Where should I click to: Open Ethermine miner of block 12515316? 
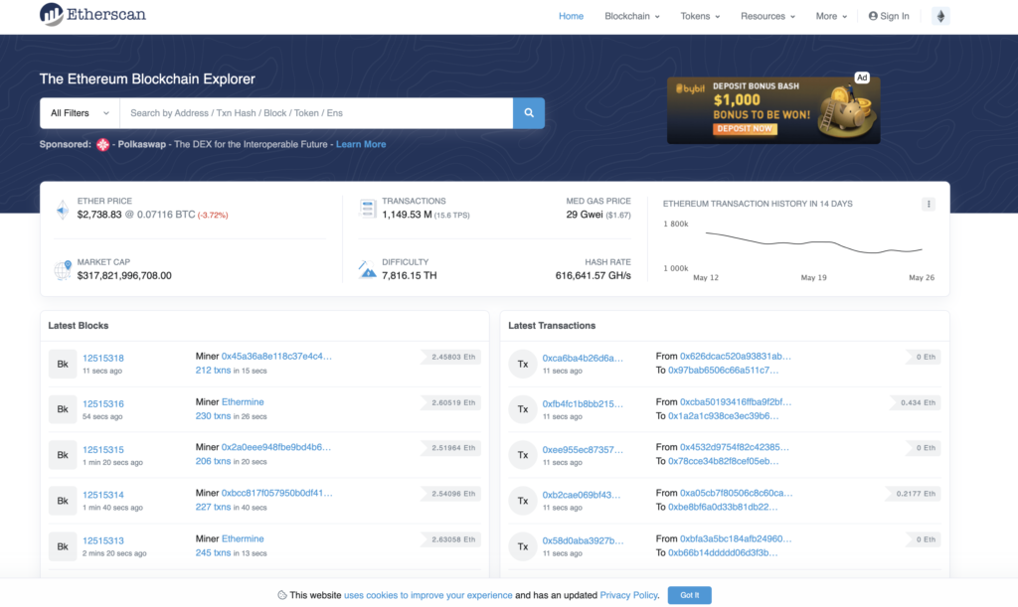243,402
